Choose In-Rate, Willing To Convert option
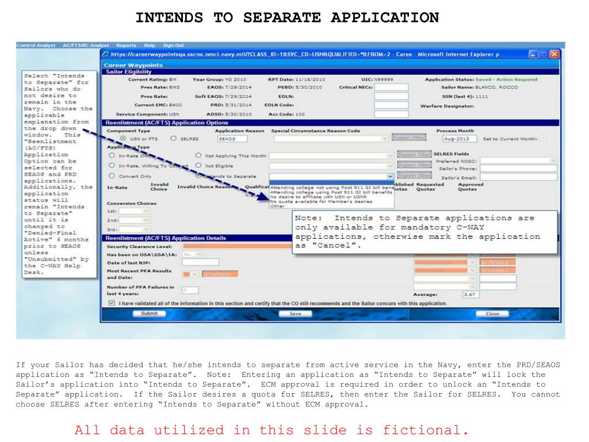The image size is (589, 442). pyautogui.click(x=112, y=165)
